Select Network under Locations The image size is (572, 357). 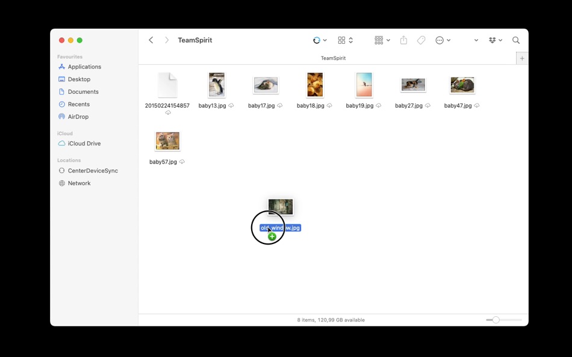click(78, 183)
